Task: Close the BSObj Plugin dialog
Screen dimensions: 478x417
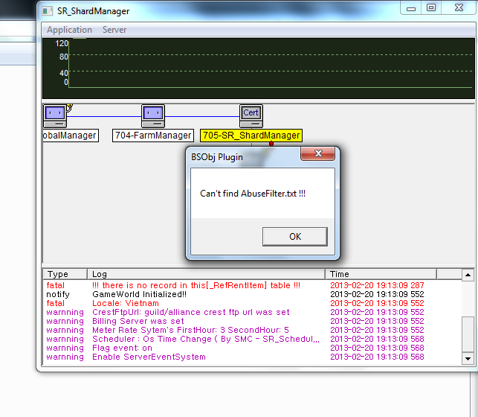Action: [318, 153]
